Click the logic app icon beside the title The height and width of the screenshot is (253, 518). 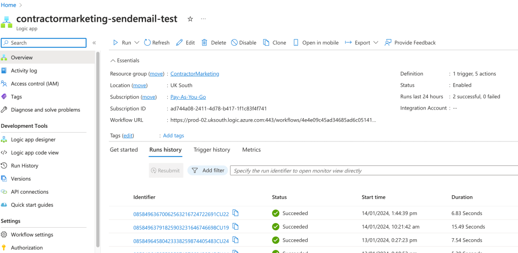point(7,22)
